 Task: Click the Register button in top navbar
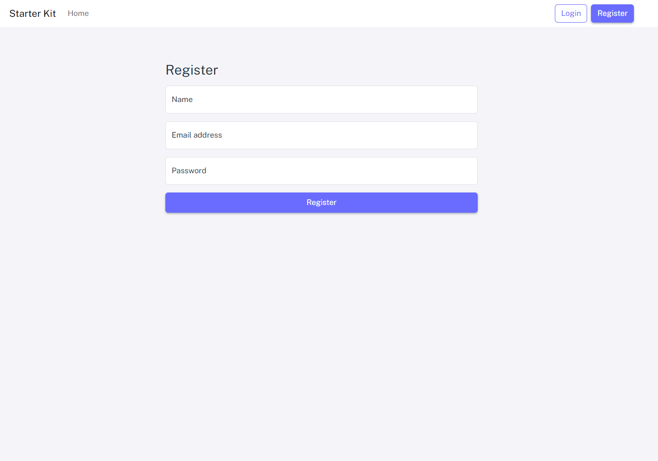click(x=612, y=13)
